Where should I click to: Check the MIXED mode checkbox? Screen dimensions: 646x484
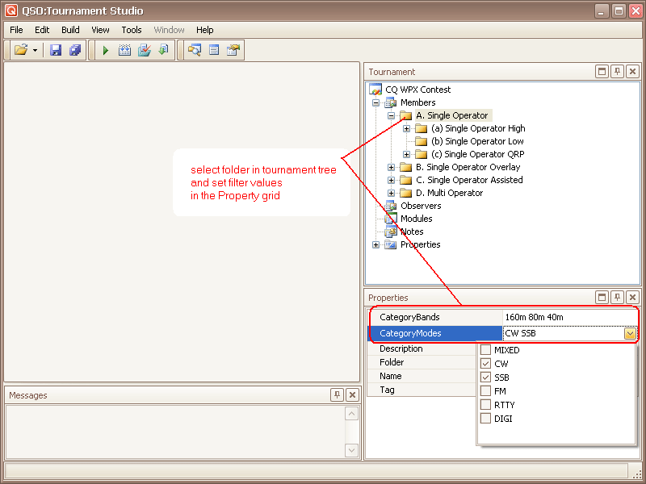coord(485,350)
